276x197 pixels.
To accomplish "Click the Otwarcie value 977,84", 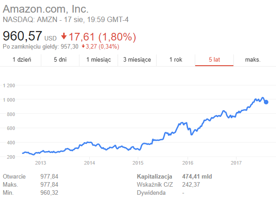I will (49, 177).
